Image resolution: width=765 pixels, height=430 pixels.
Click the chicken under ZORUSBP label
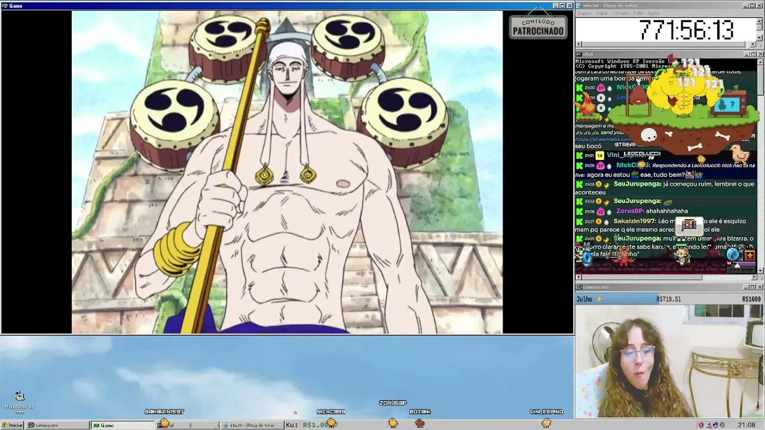click(x=393, y=423)
